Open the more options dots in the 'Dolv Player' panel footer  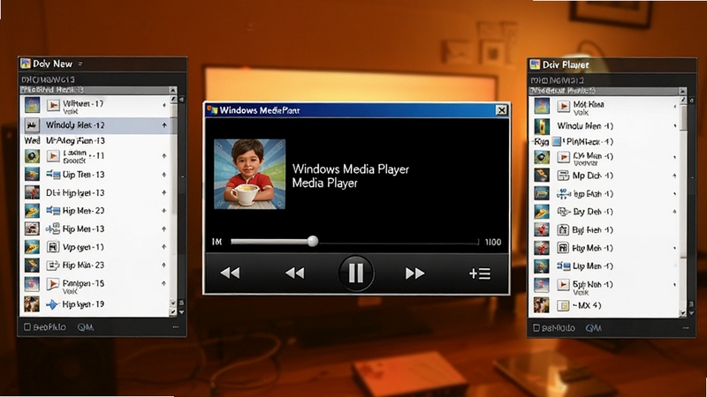click(x=686, y=328)
